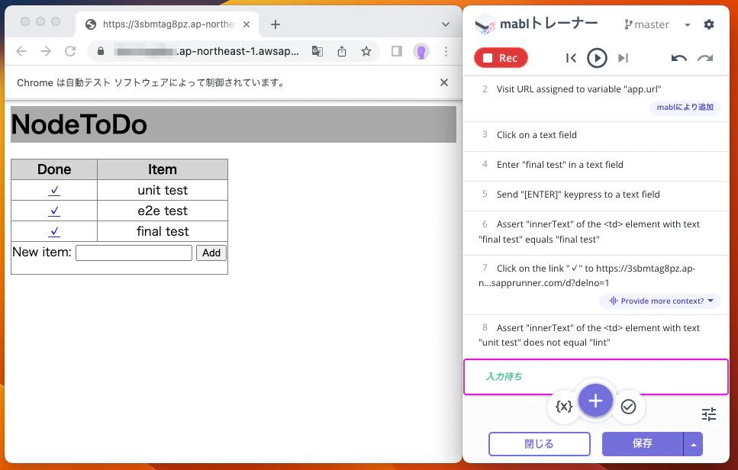Open step filter options with the sliders icon
Image resolution: width=738 pixels, height=470 pixels.
point(708,414)
